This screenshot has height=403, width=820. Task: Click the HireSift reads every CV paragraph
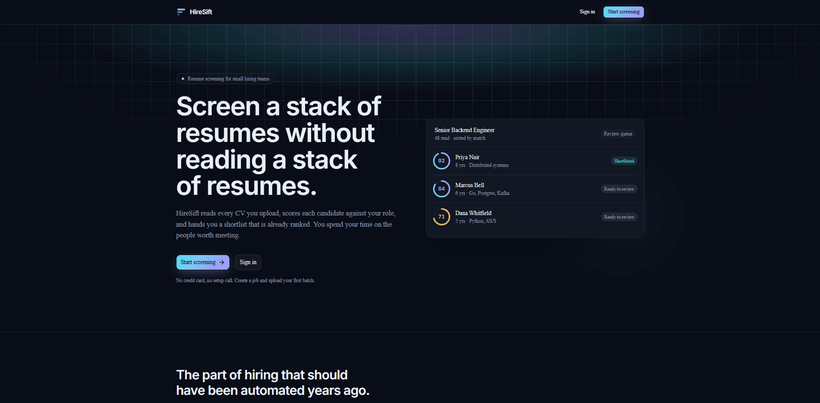286,224
